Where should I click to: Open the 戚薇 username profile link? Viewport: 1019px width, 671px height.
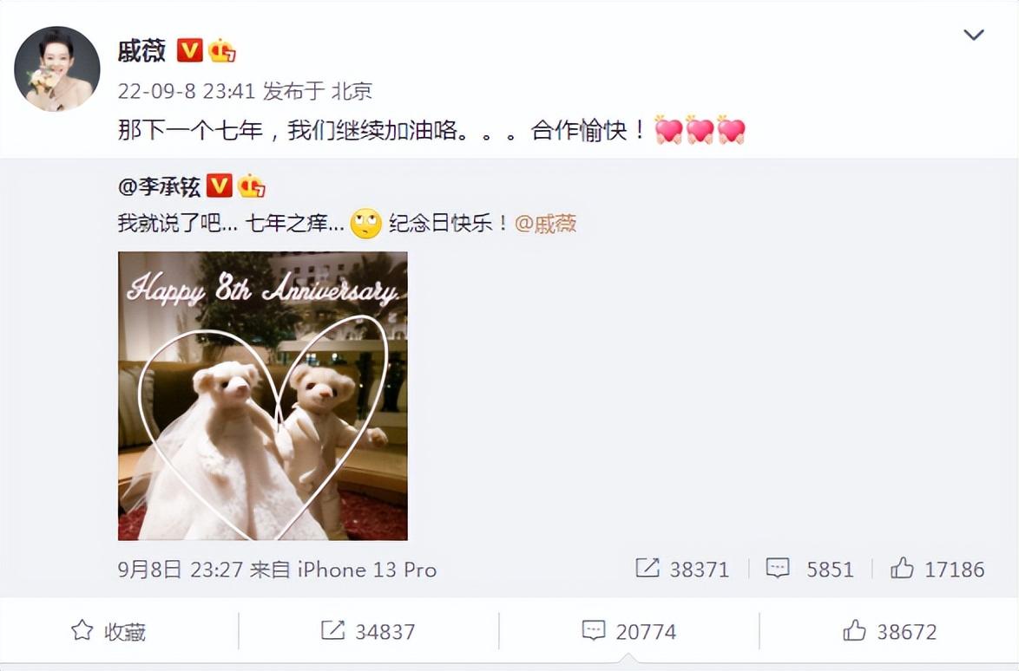click(142, 50)
